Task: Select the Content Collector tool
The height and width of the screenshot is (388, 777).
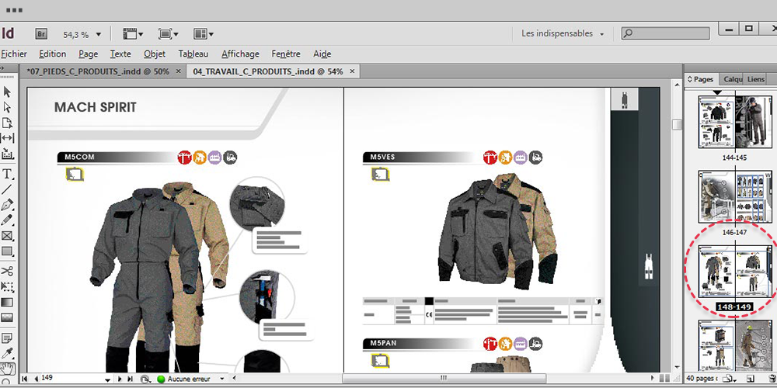Action: pos(7,154)
